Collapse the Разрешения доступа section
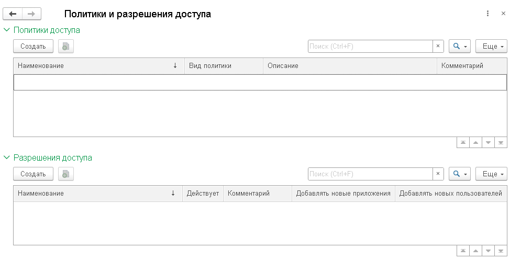The width and height of the screenshot is (532, 260). (7, 157)
